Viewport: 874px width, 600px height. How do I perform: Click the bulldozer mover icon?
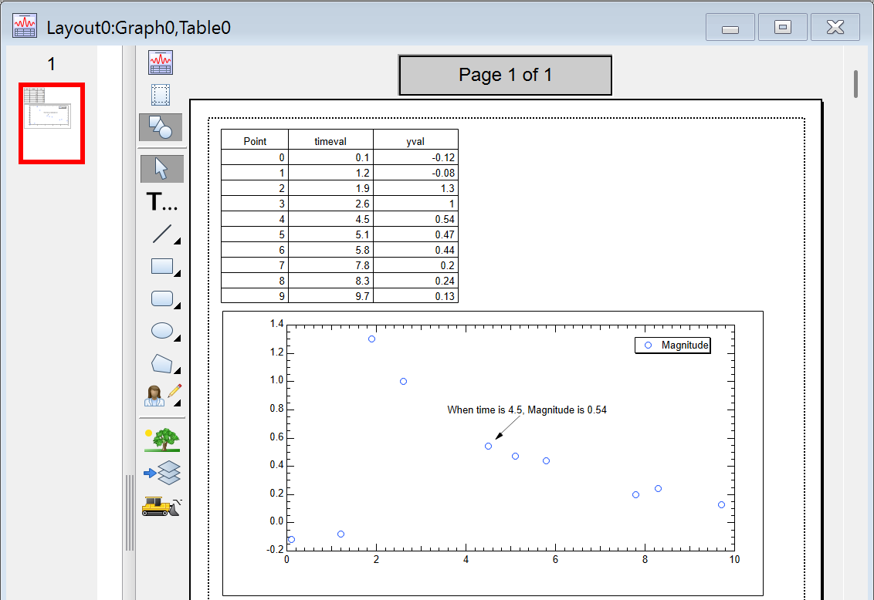coord(161,505)
